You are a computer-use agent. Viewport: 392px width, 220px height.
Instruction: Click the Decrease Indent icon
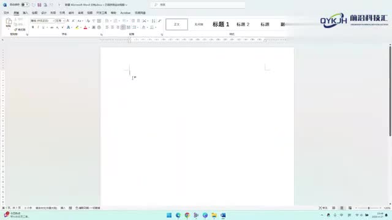133,21
